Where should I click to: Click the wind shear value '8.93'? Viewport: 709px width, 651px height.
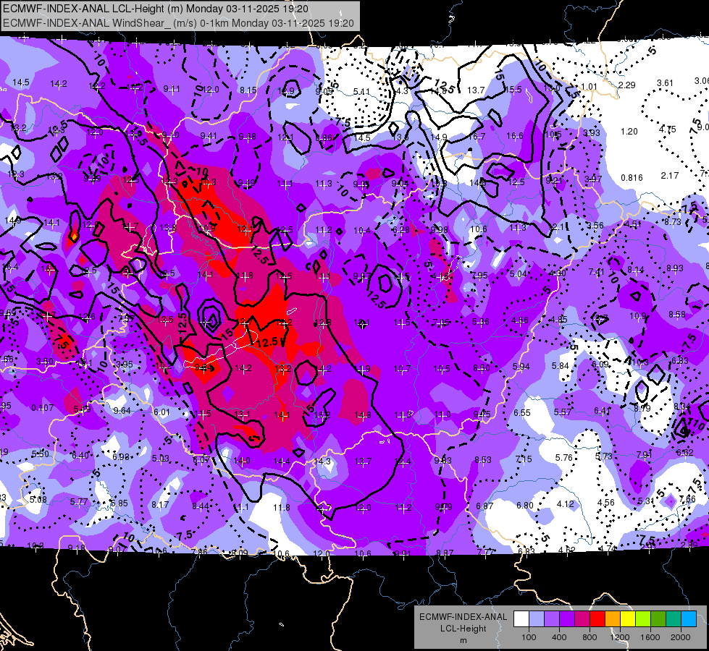pos(675,268)
